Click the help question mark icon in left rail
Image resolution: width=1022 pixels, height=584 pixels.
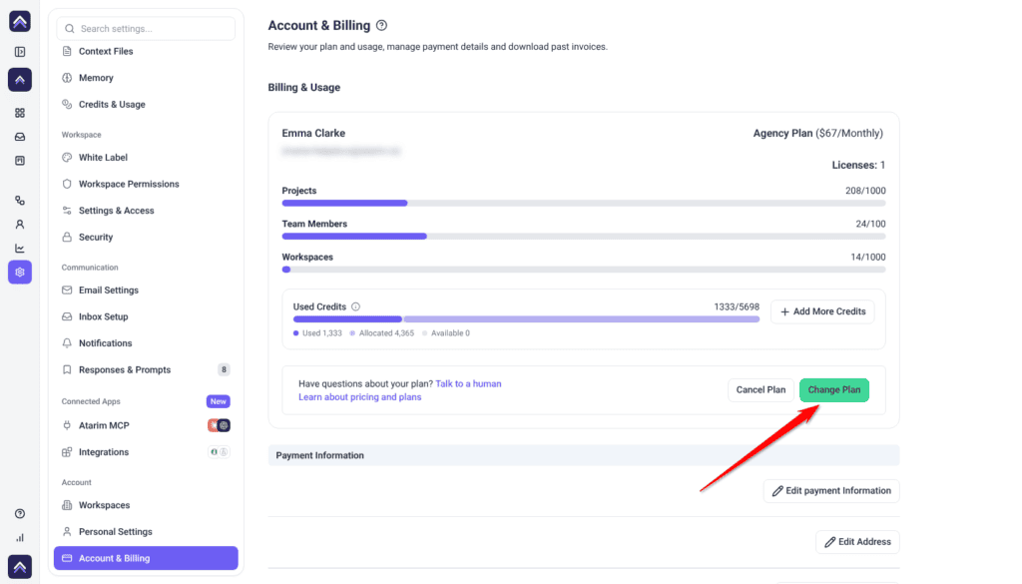(20, 513)
